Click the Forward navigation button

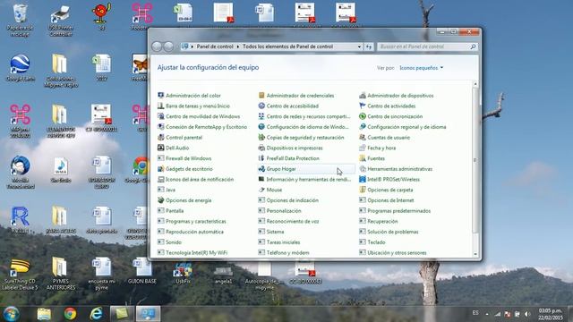pyautogui.click(x=168, y=47)
